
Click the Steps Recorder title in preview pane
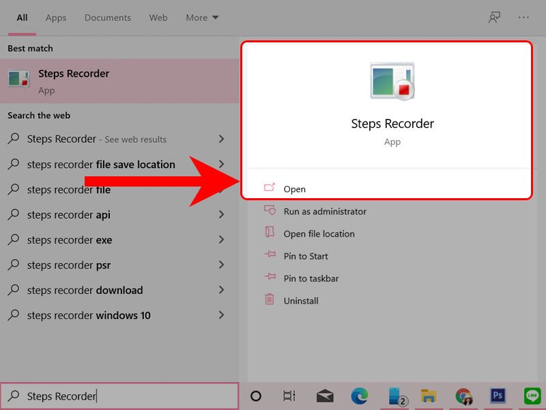point(392,124)
